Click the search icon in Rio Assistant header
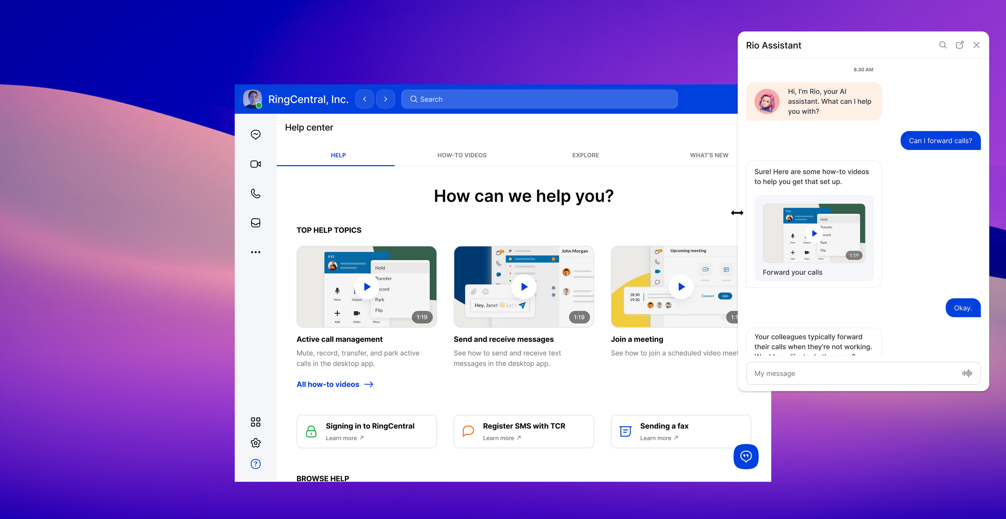Screen dimensions: 1006x519 [942, 45]
